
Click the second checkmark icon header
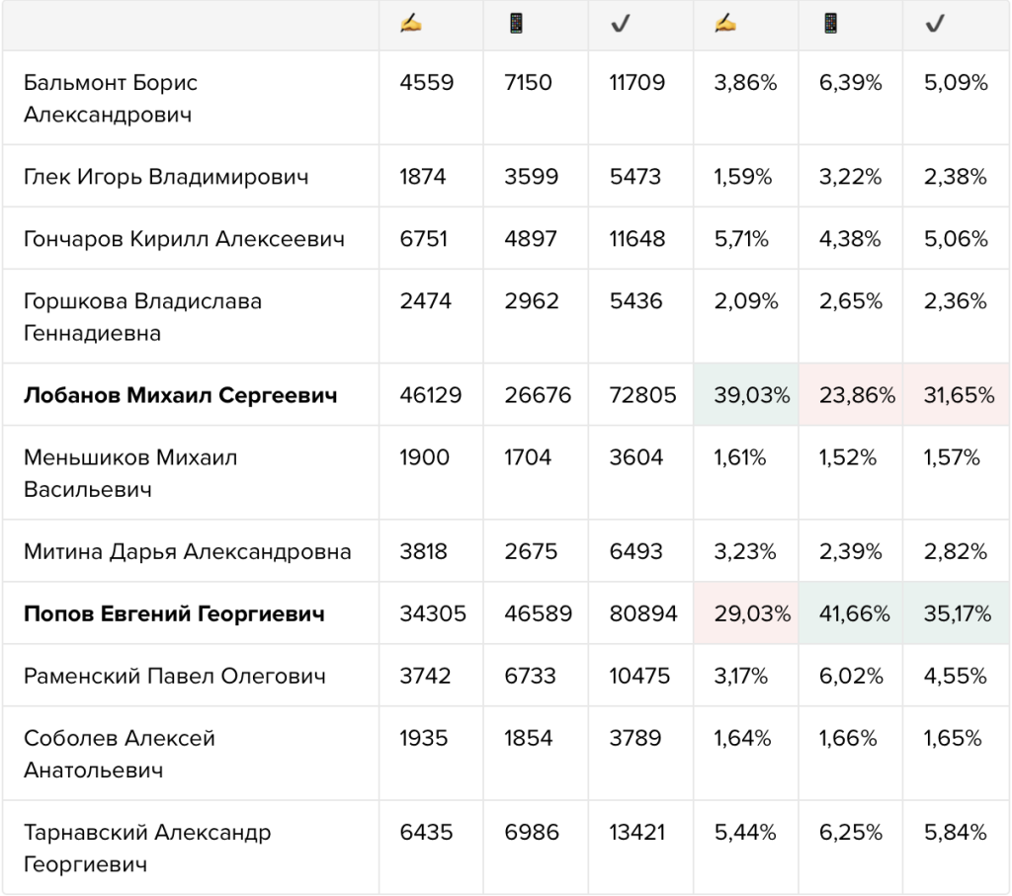coord(935,25)
